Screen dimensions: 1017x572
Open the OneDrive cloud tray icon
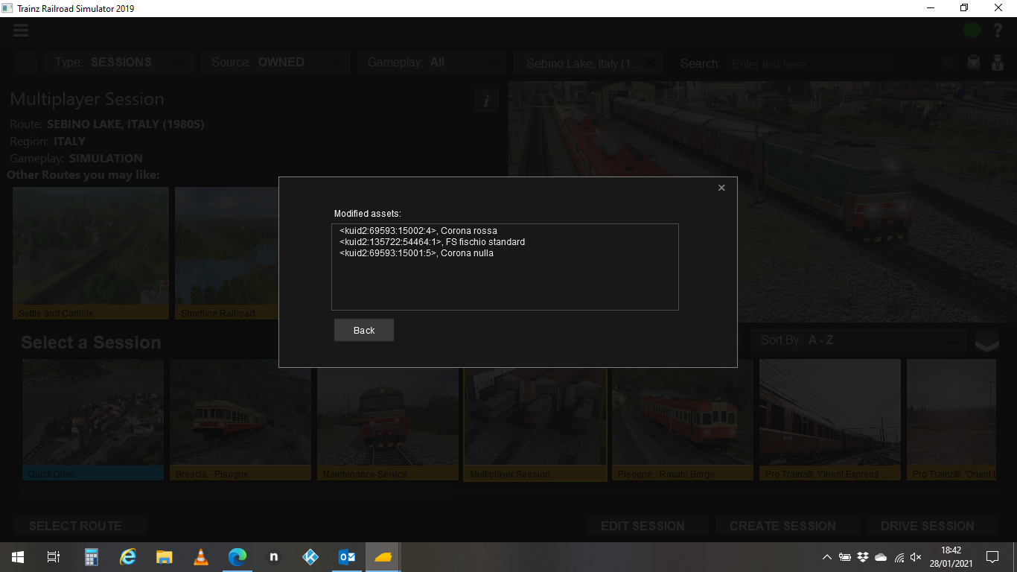[x=881, y=557]
